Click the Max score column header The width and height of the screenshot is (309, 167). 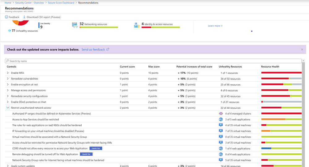click(x=154, y=66)
